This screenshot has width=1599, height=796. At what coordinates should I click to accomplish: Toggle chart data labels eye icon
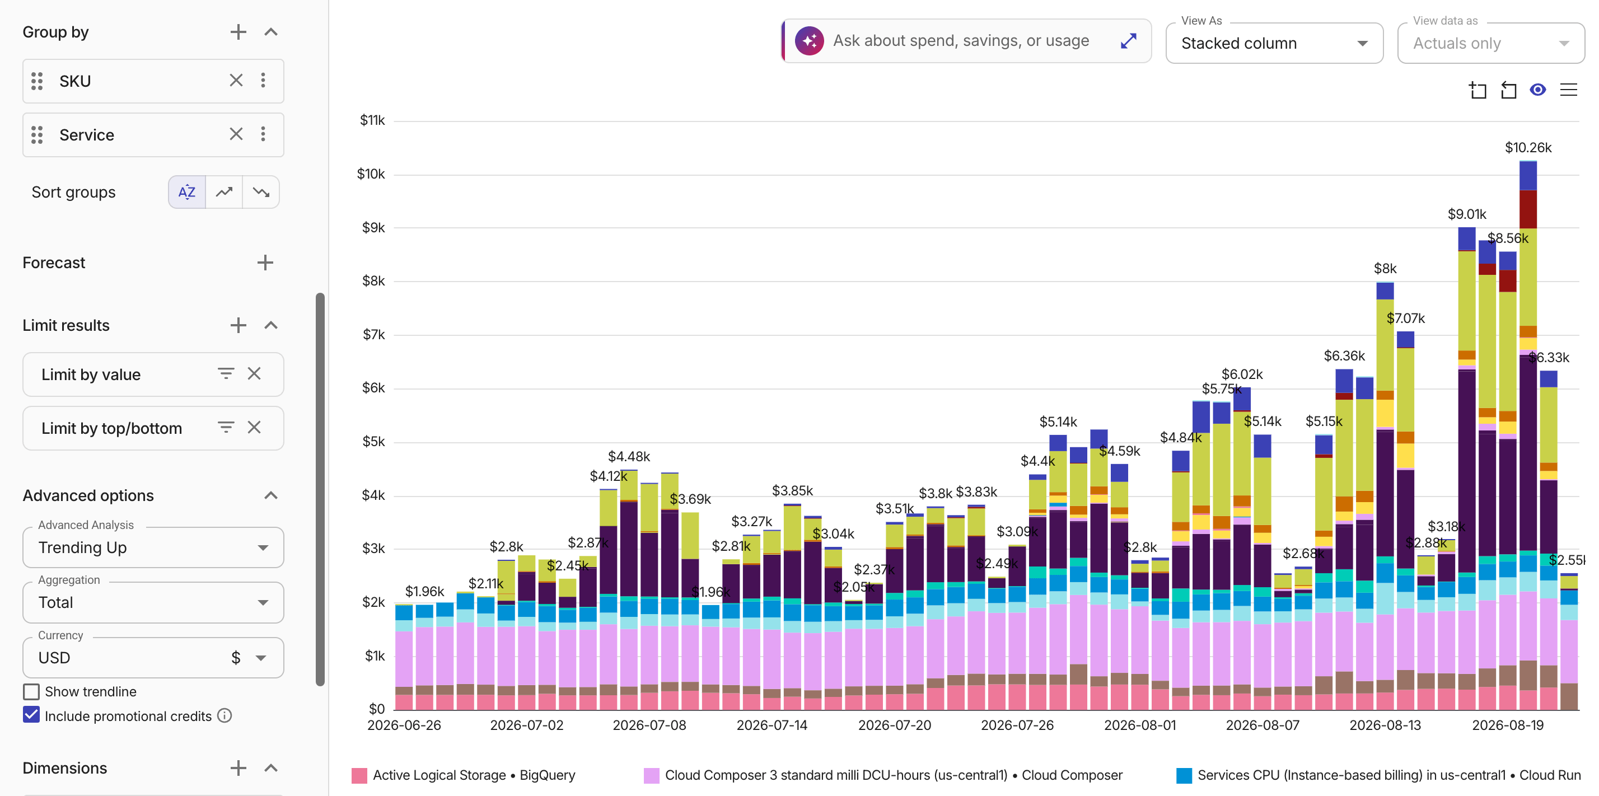(x=1537, y=90)
